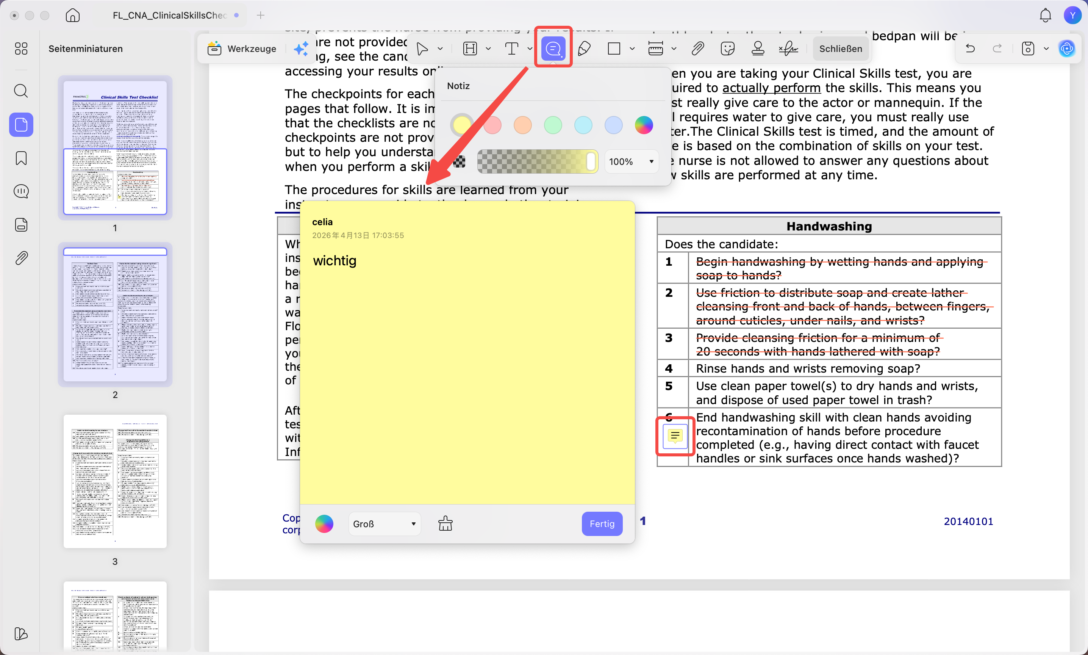Choose the red note color

pyautogui.click(x=492, y=125)
